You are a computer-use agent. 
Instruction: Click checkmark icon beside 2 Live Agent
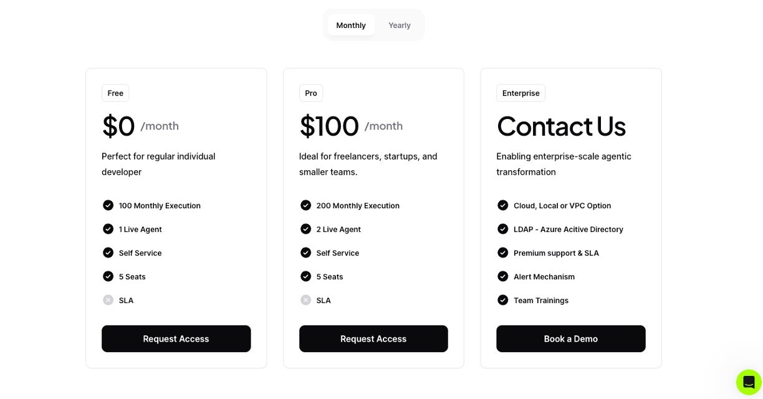tap(305, 229)
